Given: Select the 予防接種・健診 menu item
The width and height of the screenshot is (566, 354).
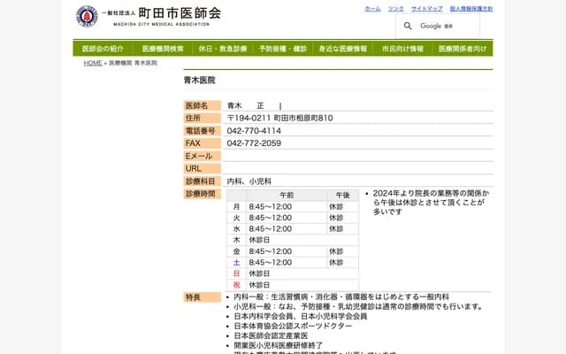Looking at the screenshot, I should tap(283, 49).
